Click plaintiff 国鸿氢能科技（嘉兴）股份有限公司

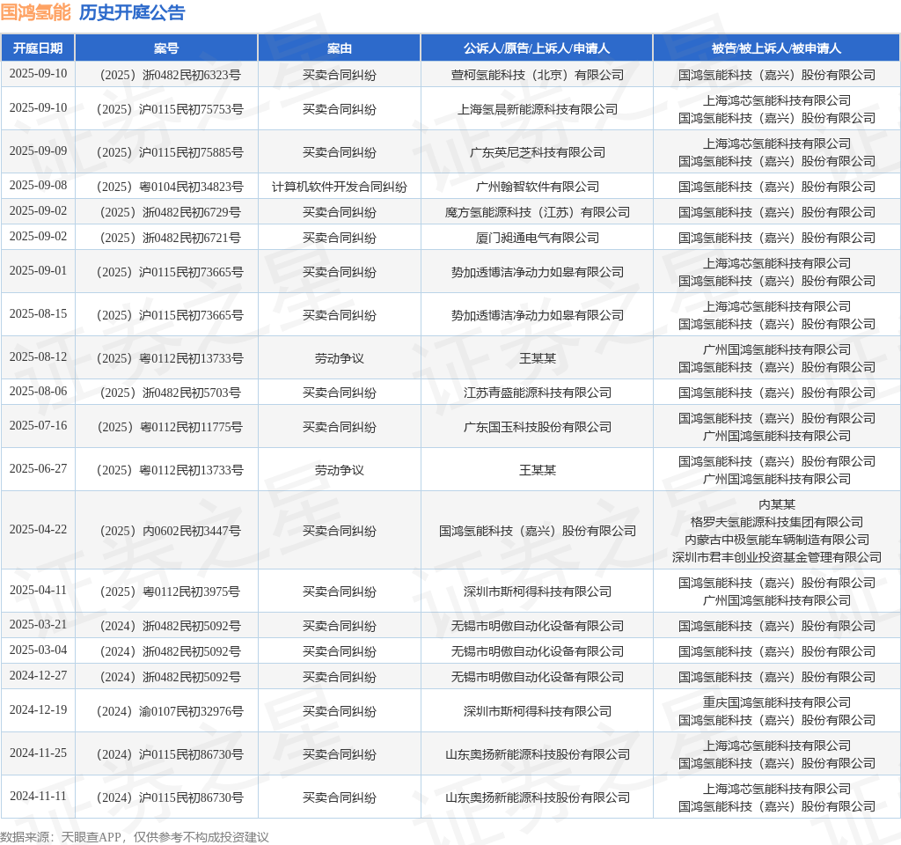[537, 531]
